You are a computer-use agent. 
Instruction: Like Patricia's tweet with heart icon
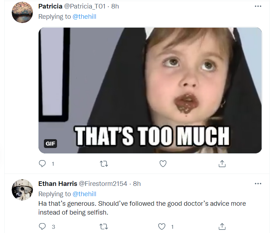[163, 164]
